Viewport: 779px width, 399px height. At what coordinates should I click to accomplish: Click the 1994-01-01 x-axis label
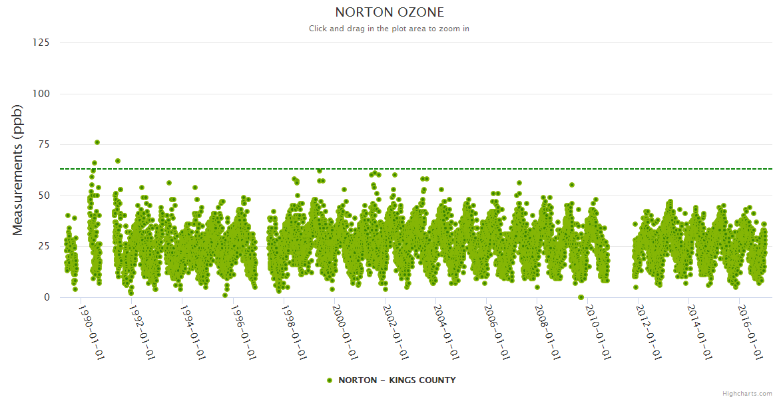[194, 332]
